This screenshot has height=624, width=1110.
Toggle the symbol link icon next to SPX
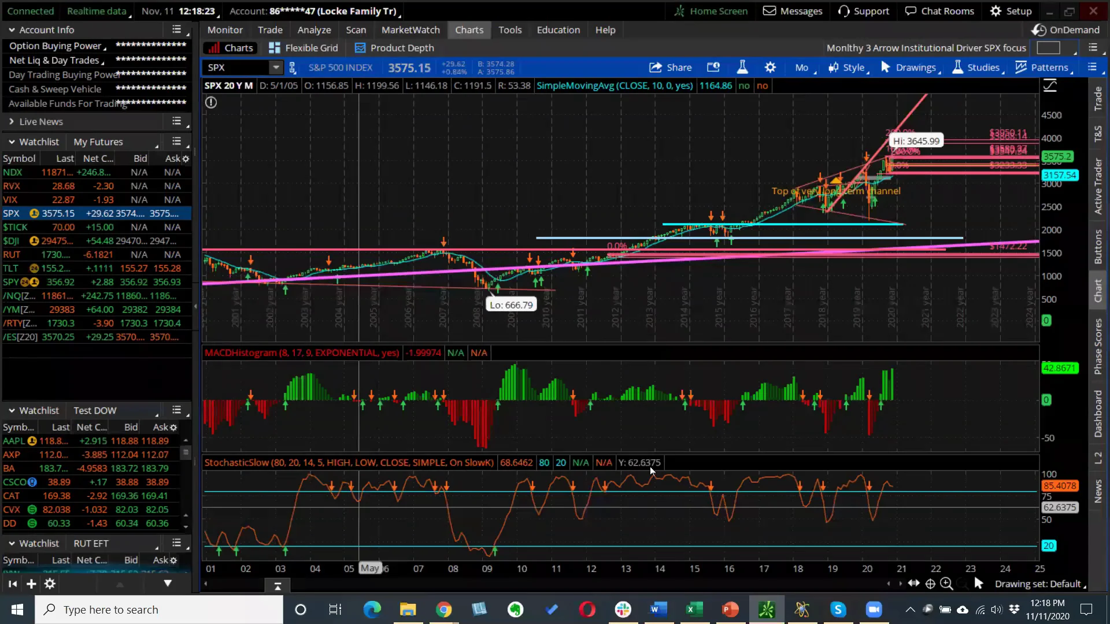tap(293, 68)
